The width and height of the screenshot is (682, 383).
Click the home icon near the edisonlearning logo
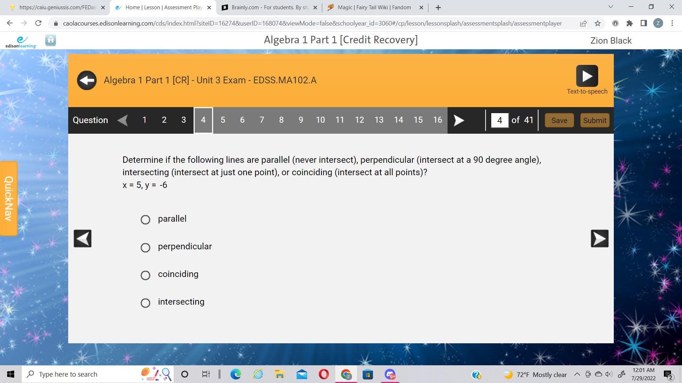[x=50, y=40]
